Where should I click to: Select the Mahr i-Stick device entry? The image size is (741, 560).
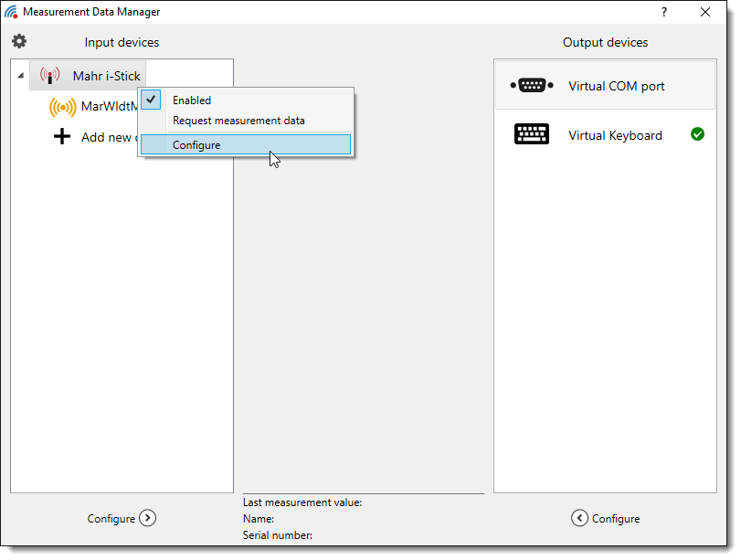[106, 76]
